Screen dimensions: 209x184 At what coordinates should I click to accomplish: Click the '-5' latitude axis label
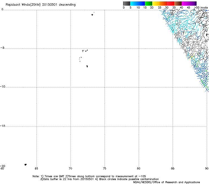coord(3,48)
